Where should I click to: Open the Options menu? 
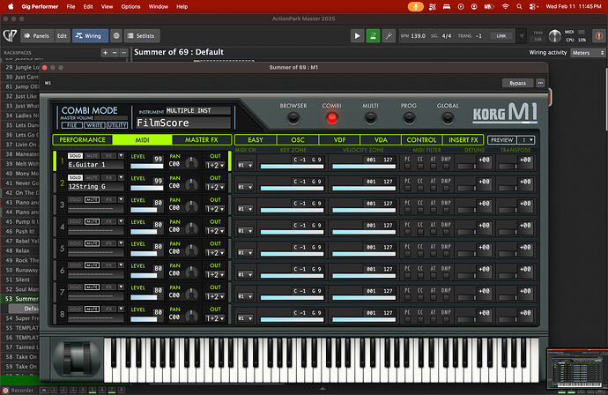coord(130,6)
